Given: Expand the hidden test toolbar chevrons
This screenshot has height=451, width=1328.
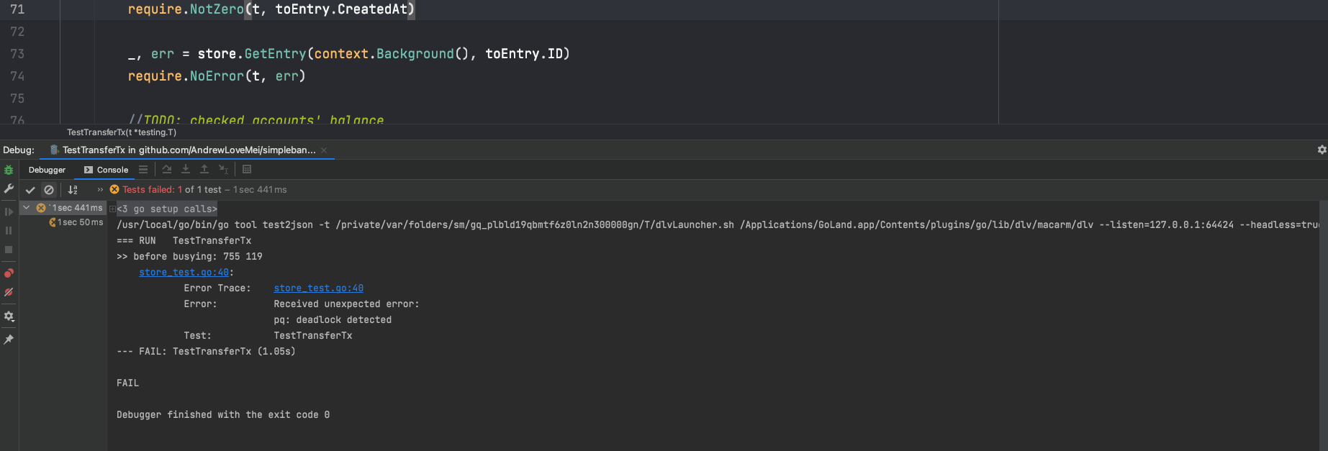Looking at the screenshot, I should pos(100,190).
